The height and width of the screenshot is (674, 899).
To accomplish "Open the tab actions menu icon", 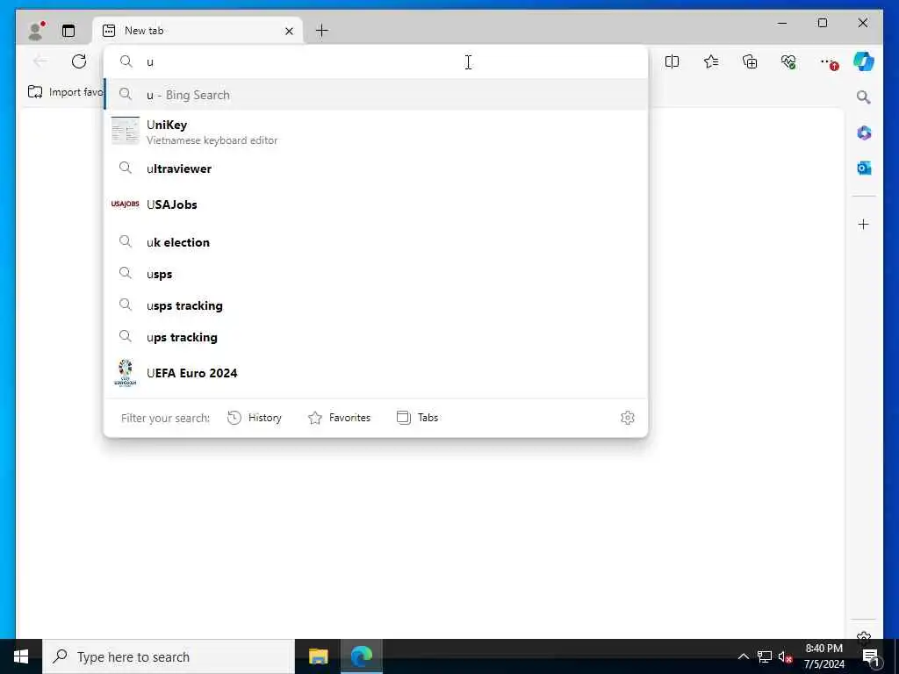I will [68, 31].
